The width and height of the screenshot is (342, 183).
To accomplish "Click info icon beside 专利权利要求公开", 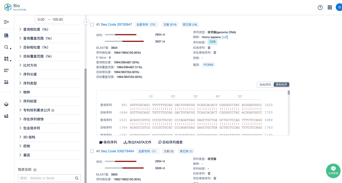I will 53,110.
